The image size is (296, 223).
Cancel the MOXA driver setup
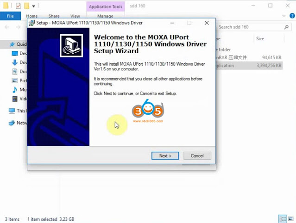click(197, 156)
